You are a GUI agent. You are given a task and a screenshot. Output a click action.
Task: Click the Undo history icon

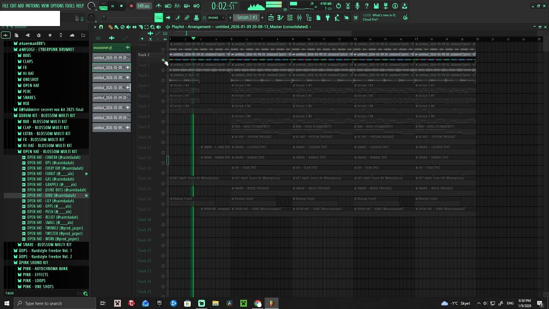pos(338,6)
